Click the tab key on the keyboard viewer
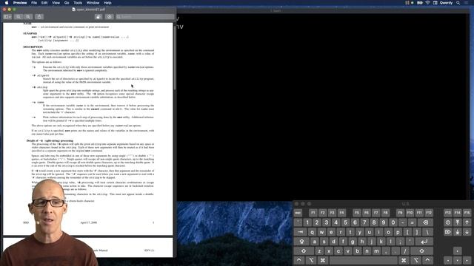This screenshot has width=474, height=266. pos(301,232)
